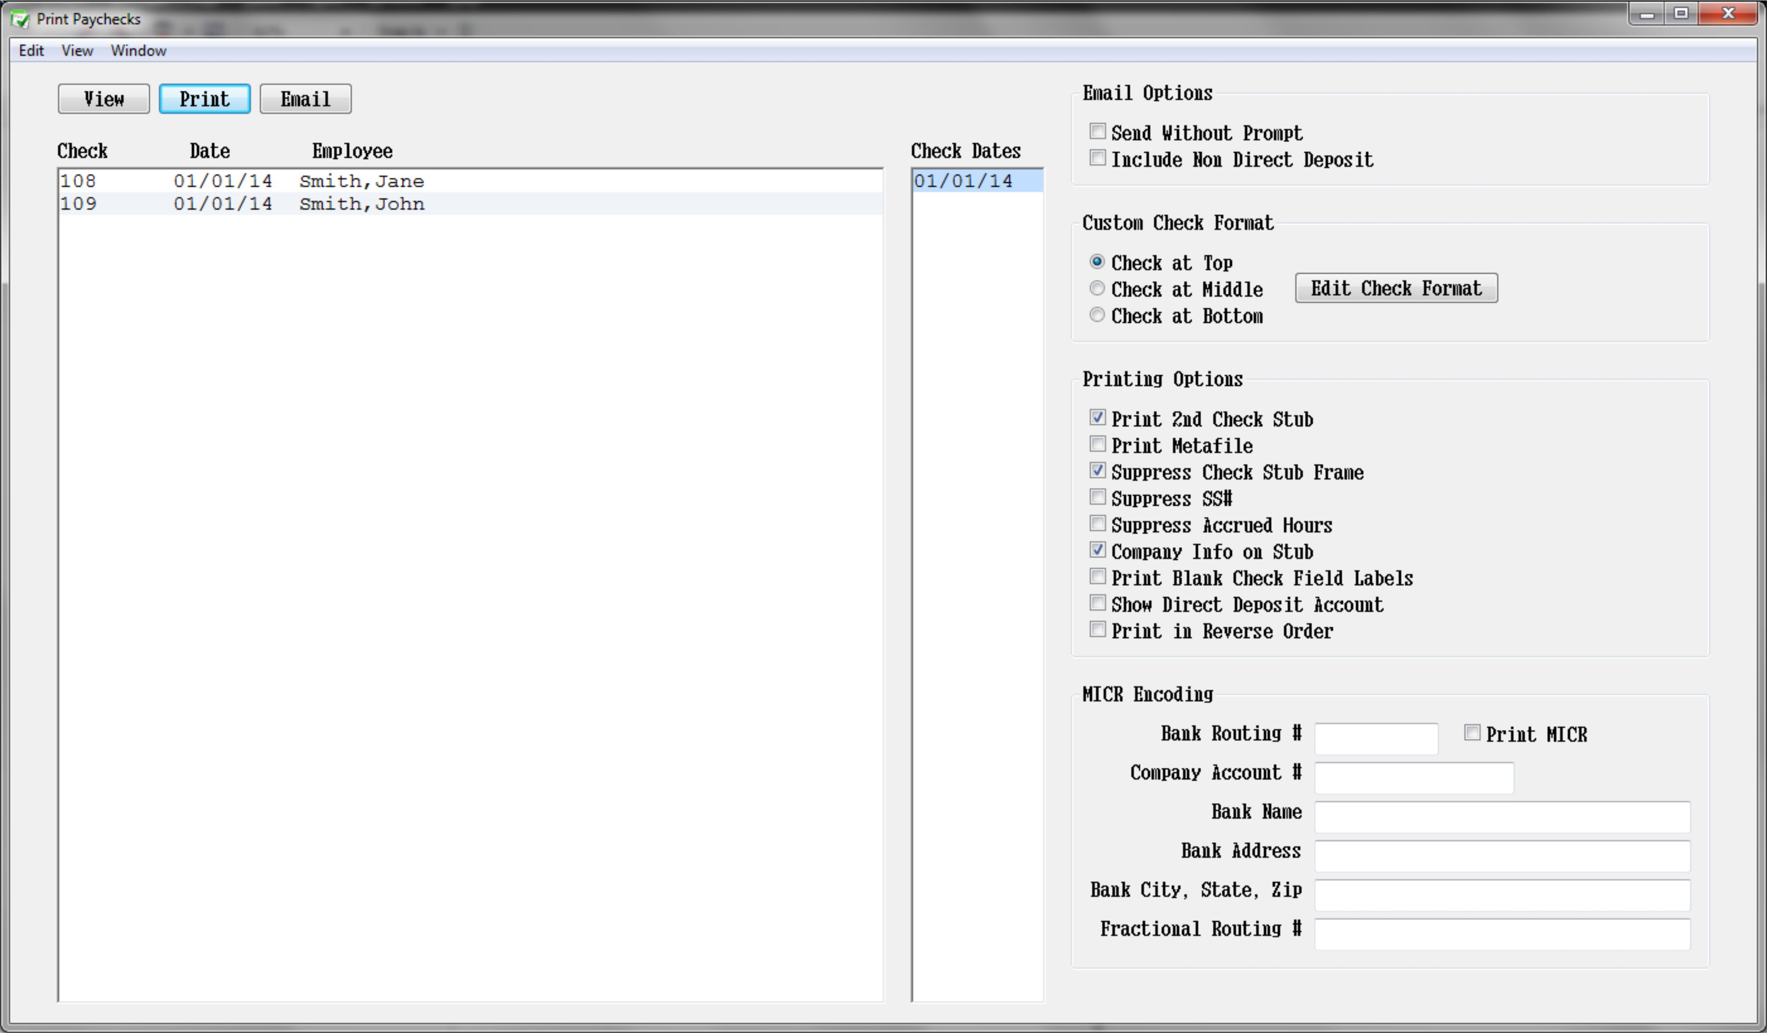Select check 109 for Smith, John
Viewport: 1767px width, 1033px height.
(361, 204)
